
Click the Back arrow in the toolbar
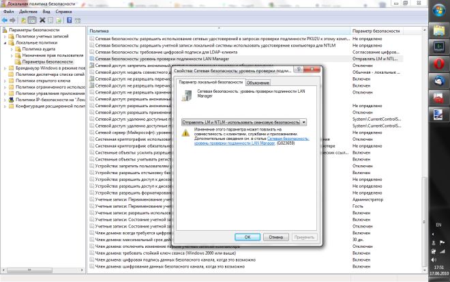[5, 20]
